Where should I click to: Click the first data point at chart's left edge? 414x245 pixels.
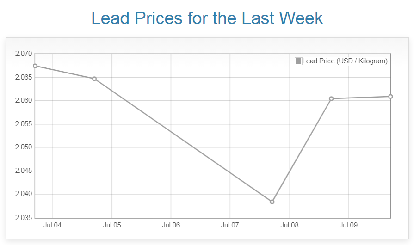(35, 66)
